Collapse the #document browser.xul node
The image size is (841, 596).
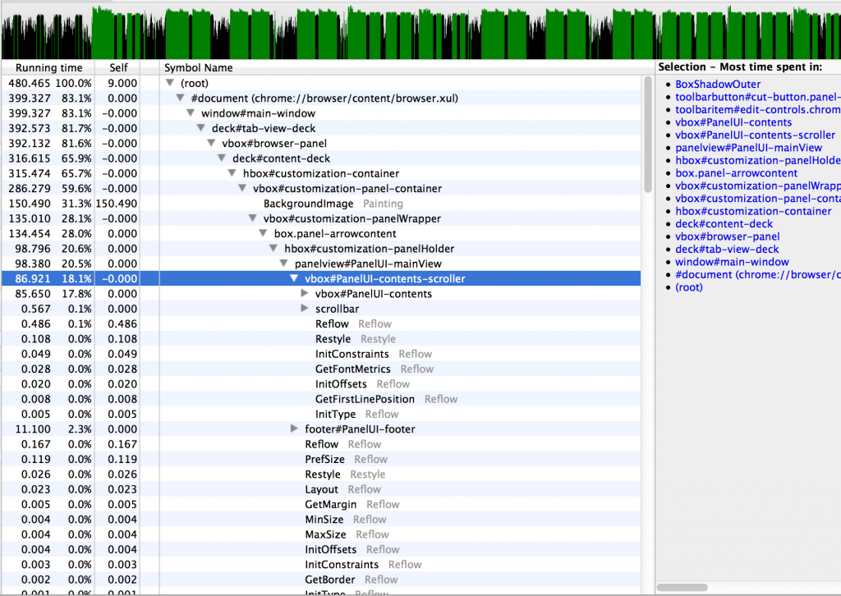click(180, 98)
